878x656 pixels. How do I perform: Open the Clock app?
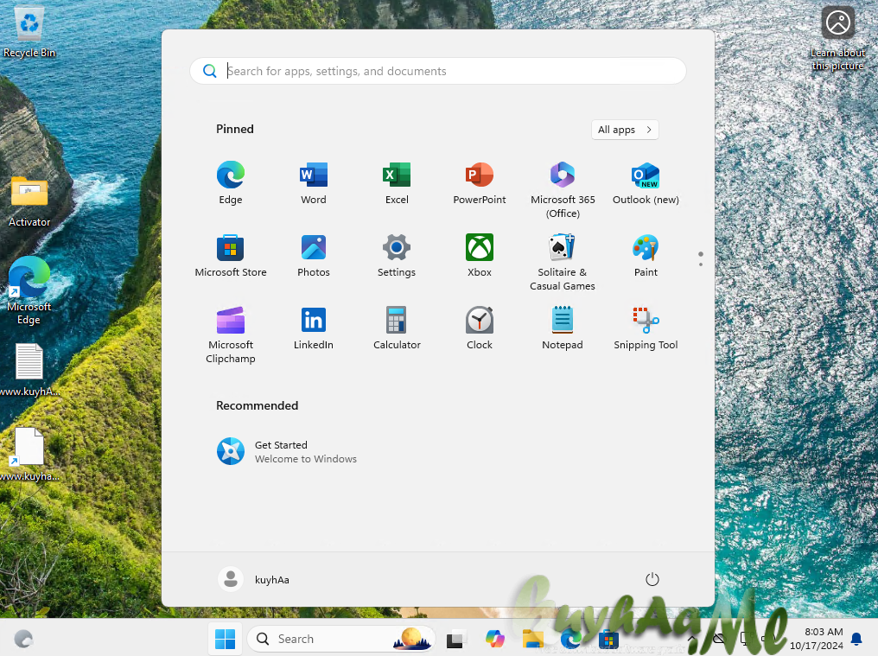click(x=480, y=328)
